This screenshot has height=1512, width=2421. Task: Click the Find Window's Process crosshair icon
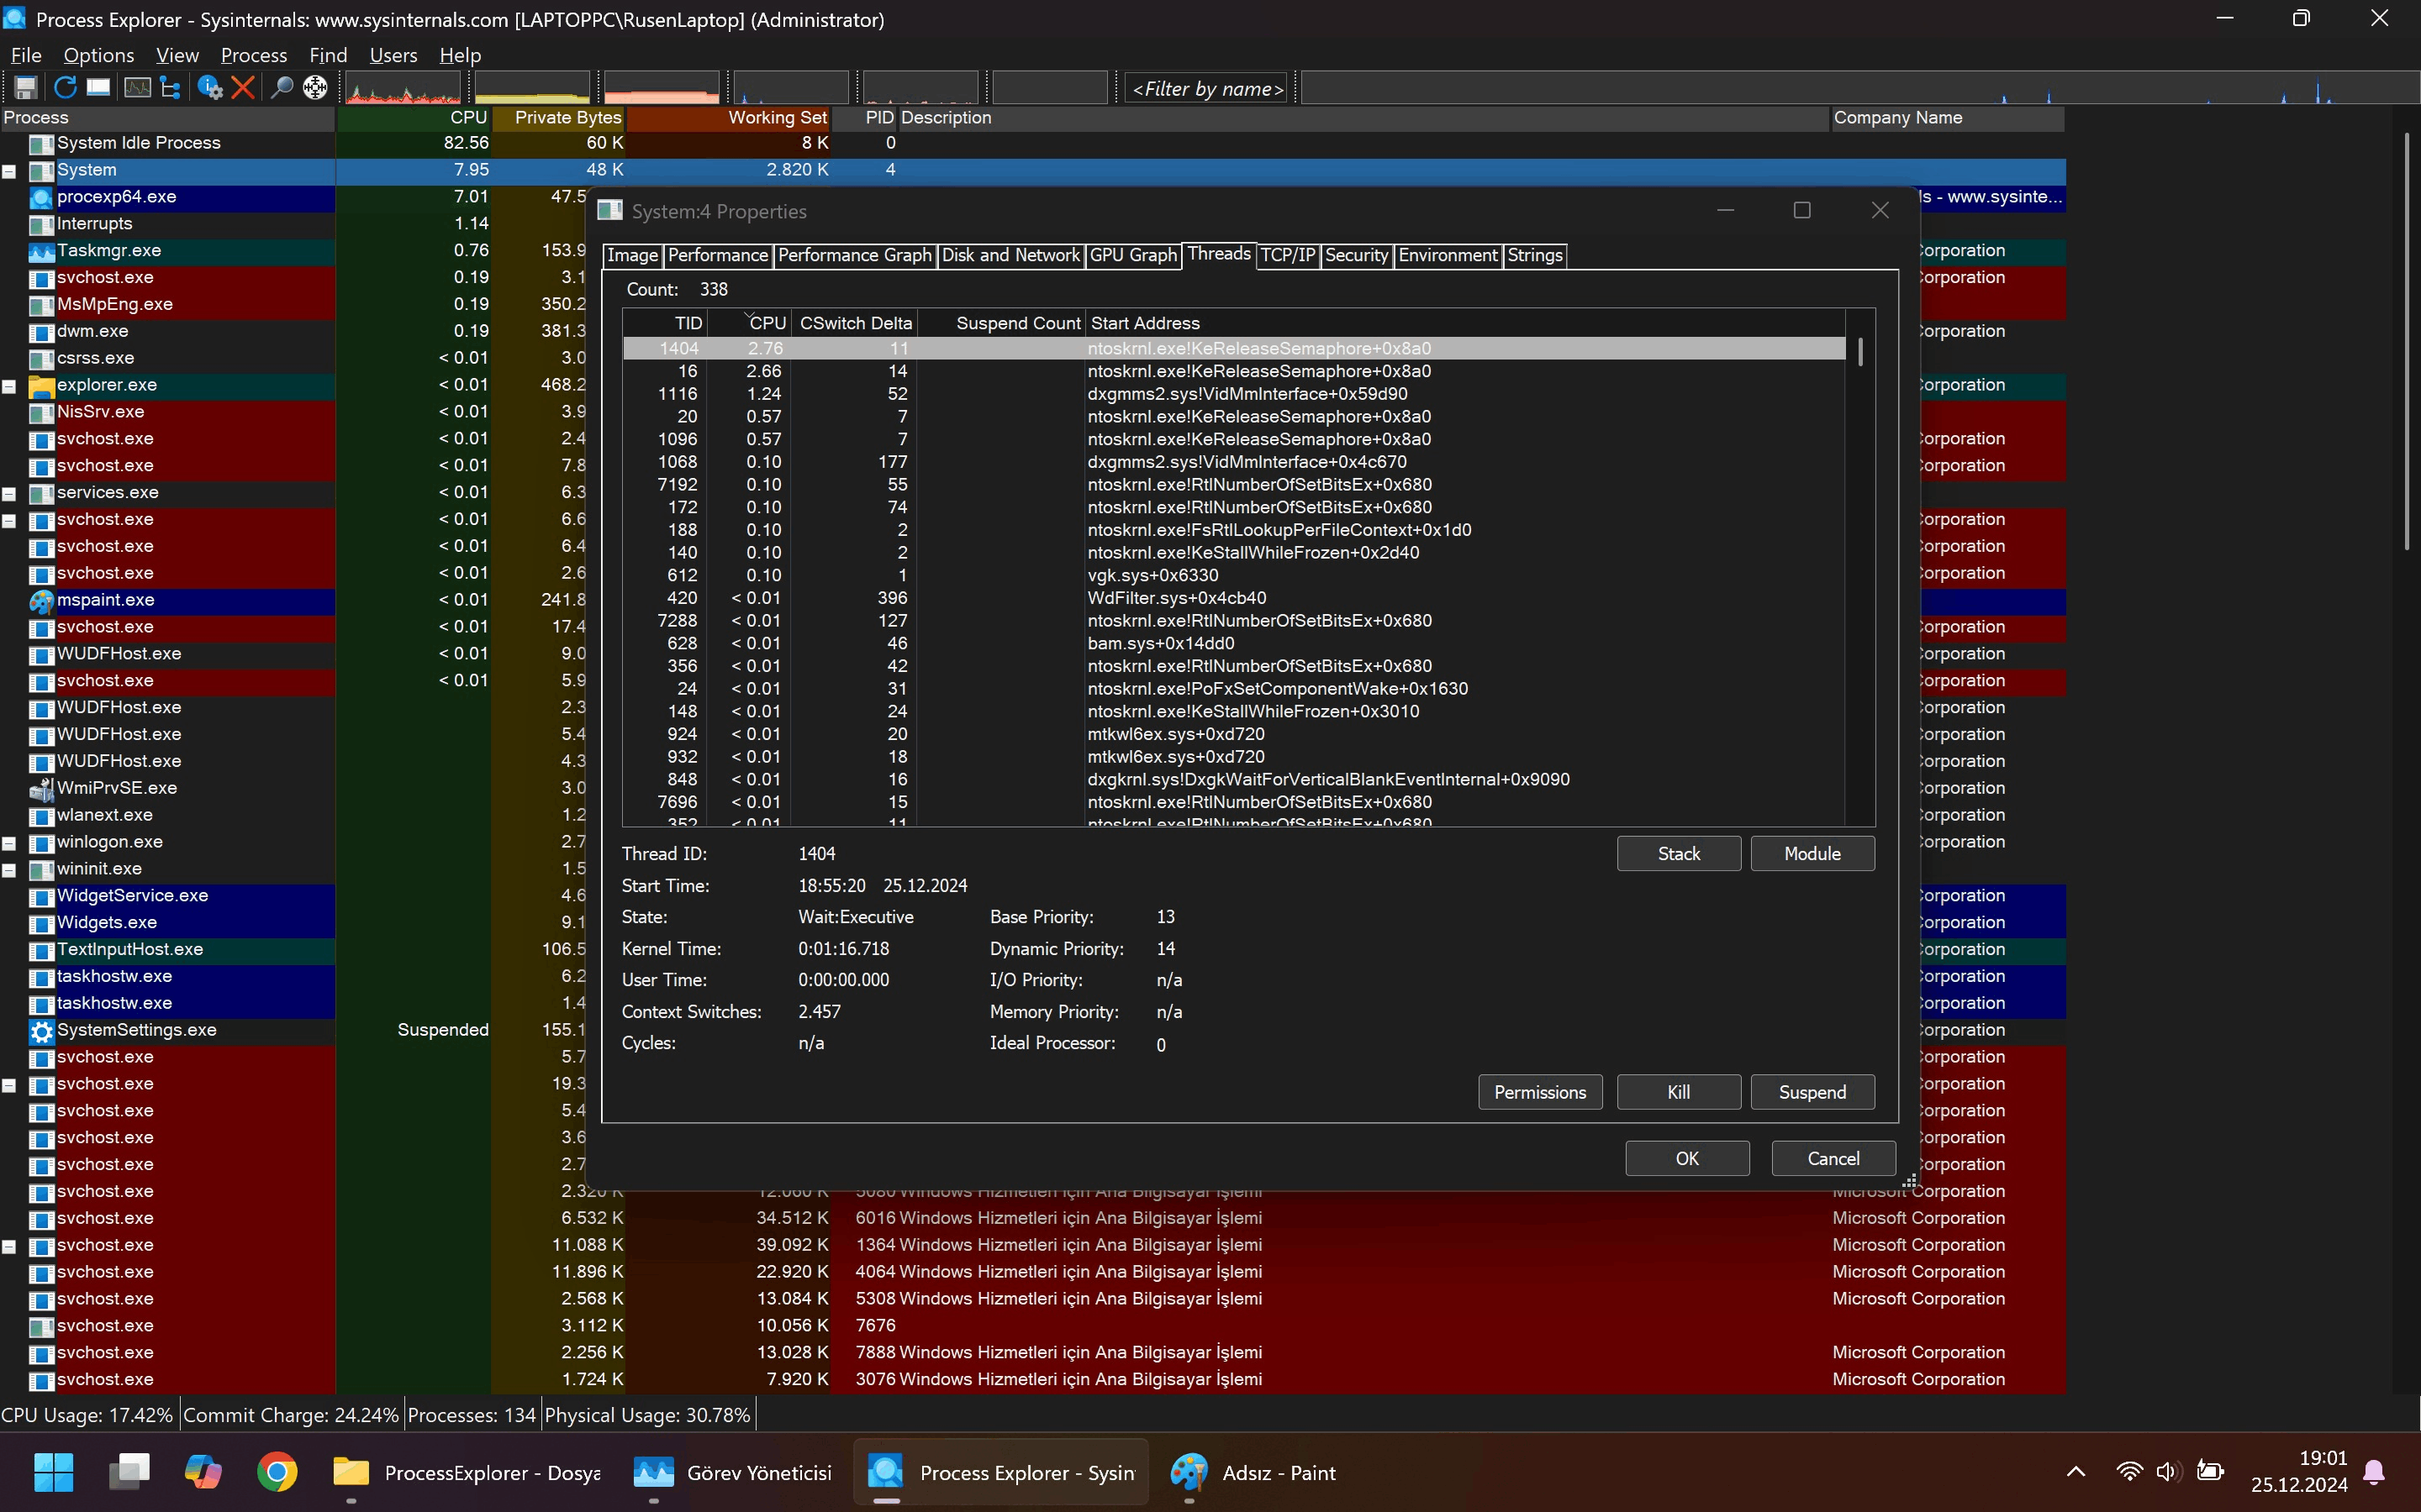pos(315,88)
